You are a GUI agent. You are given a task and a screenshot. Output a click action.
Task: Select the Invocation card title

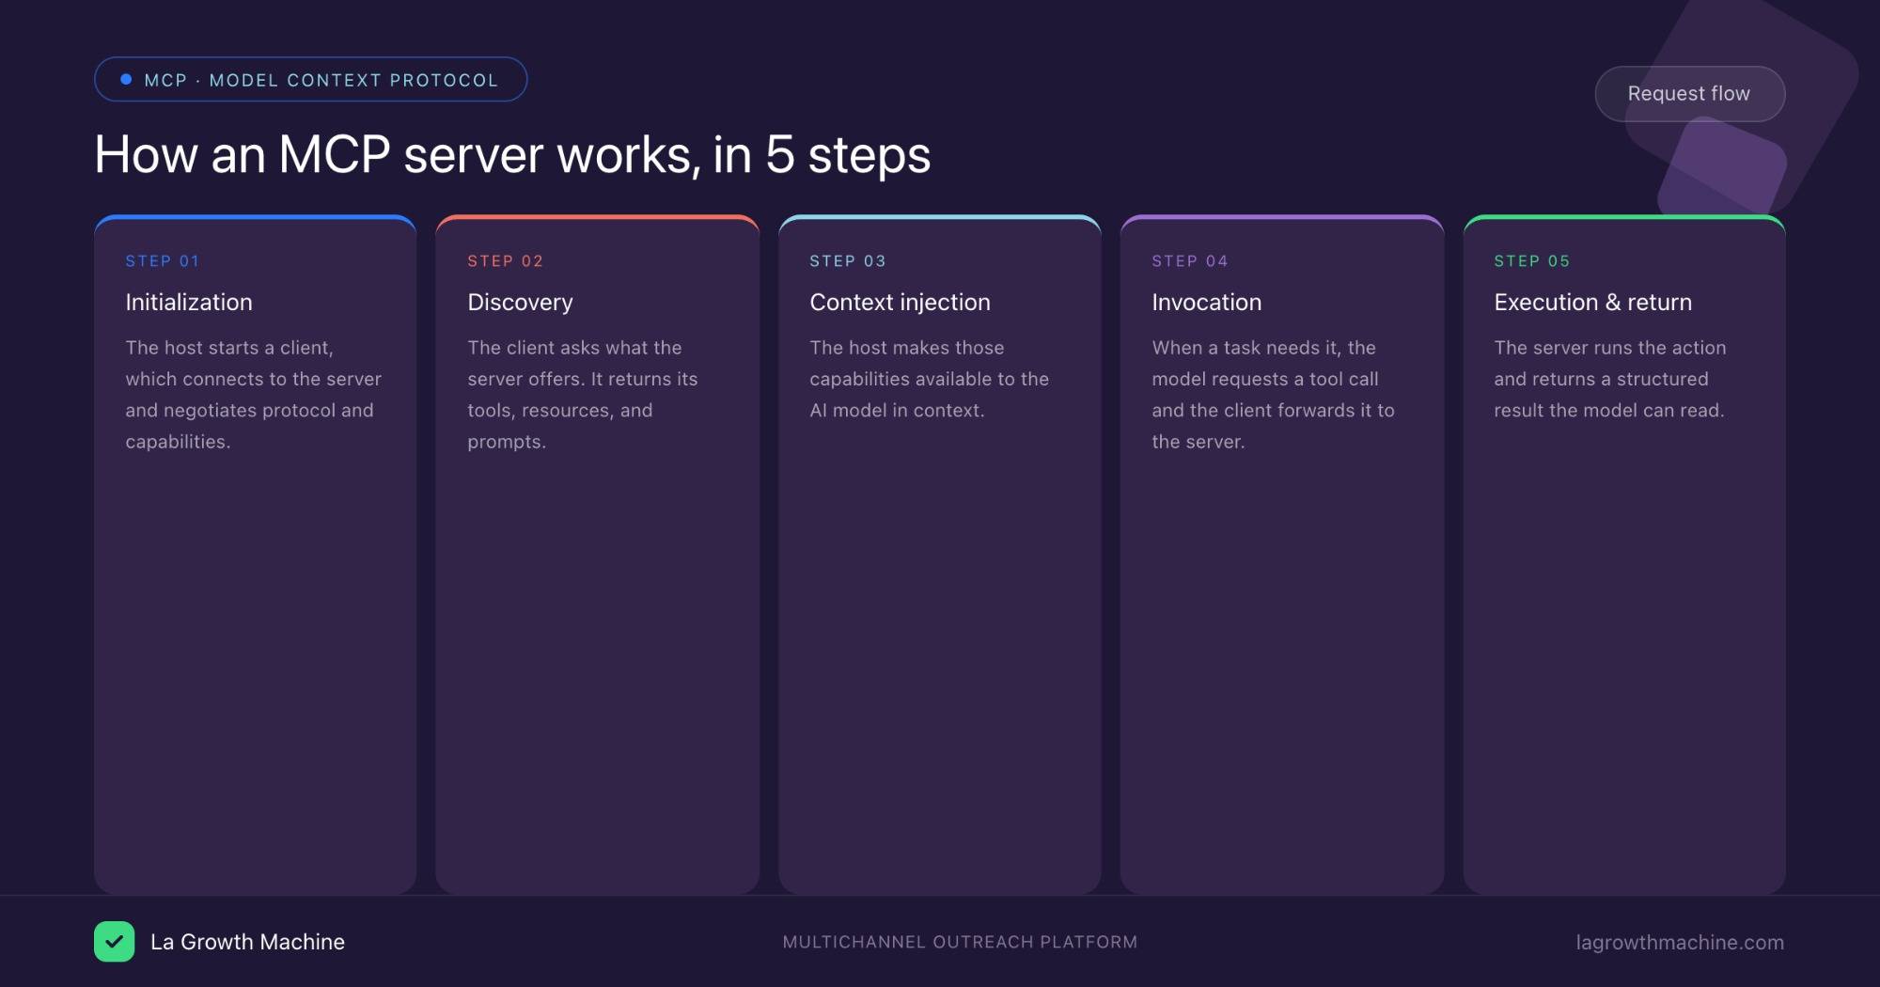tap(1206, 302)
